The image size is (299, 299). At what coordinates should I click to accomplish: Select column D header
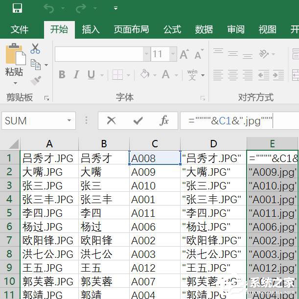(213, 143)
